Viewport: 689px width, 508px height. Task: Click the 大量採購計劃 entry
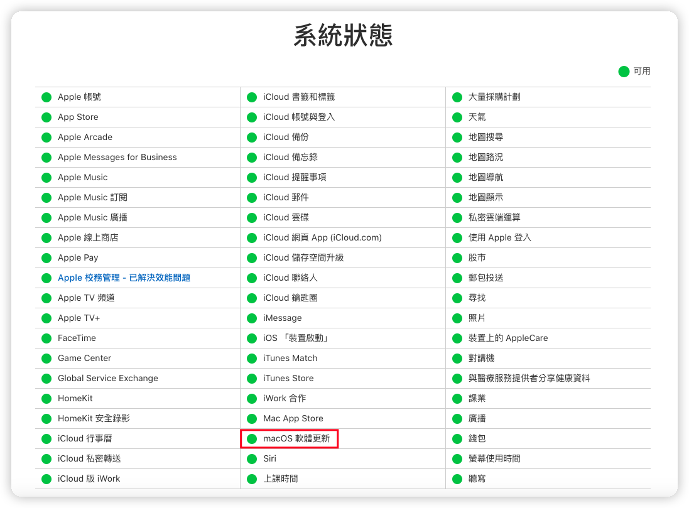click(x=494, y=97)
